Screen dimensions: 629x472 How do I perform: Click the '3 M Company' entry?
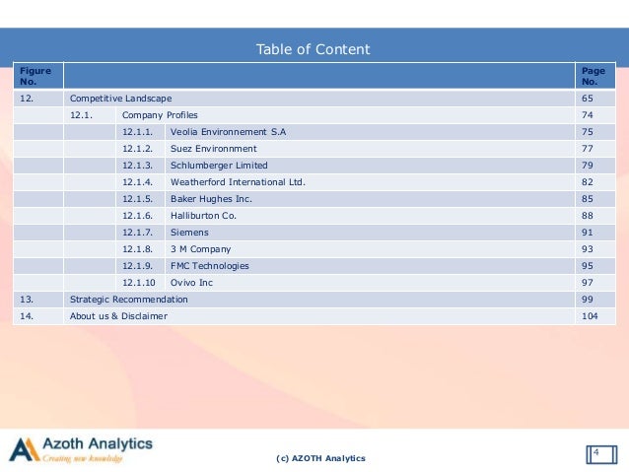coord(200,249)
